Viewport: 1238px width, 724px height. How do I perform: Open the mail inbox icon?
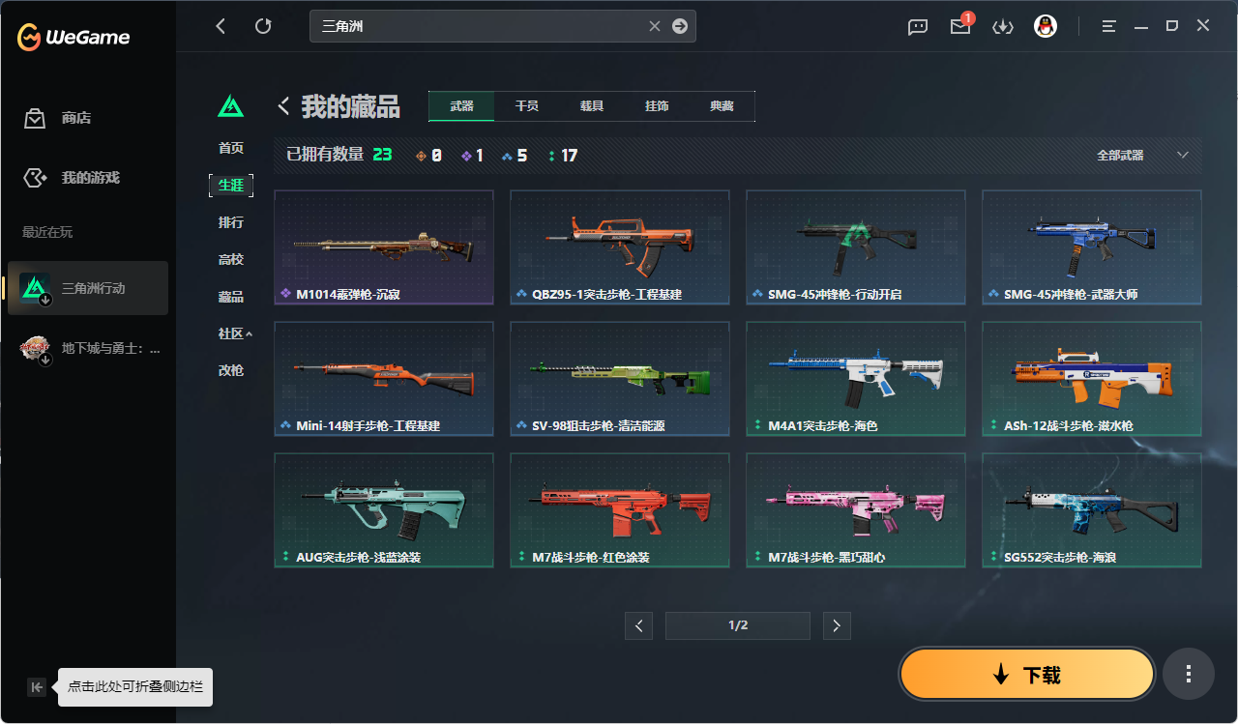pyautogui.click(x=960, y=27)
